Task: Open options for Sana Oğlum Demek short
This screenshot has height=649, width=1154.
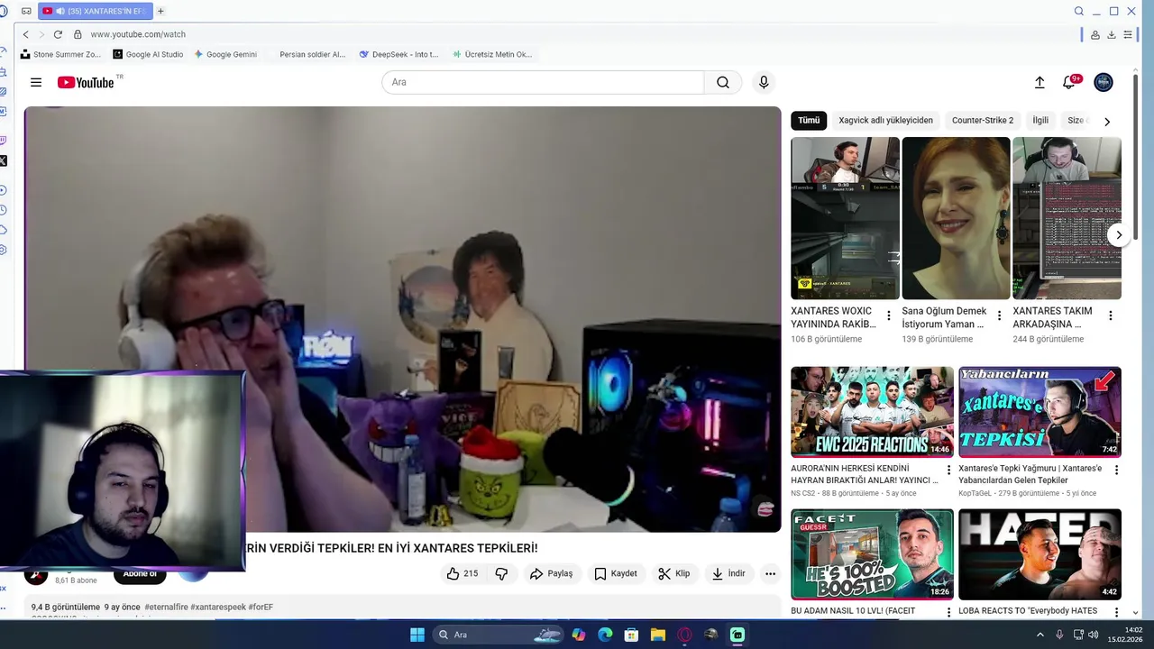Action: click(x=999, y=315)
